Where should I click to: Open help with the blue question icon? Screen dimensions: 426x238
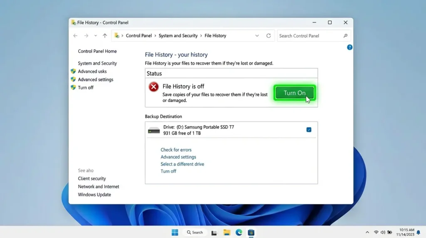click(x=349, y=47)
